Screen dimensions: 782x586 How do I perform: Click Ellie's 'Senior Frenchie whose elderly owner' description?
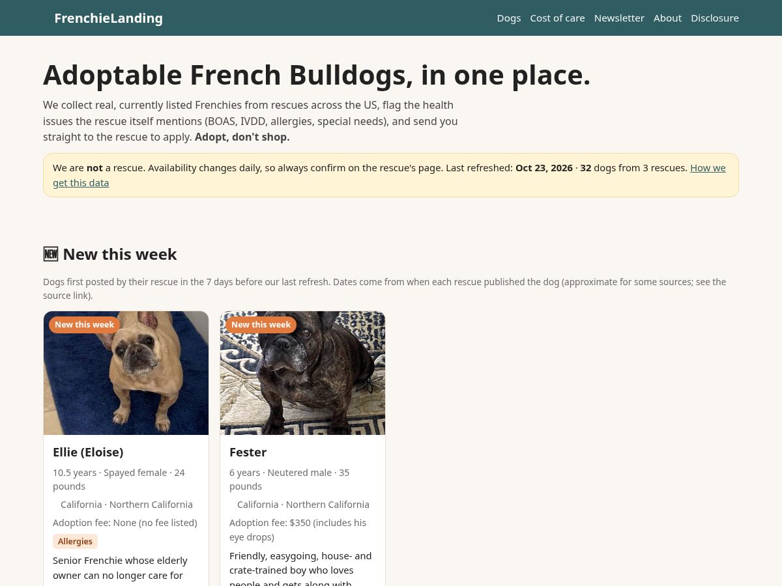click(120, 568)
